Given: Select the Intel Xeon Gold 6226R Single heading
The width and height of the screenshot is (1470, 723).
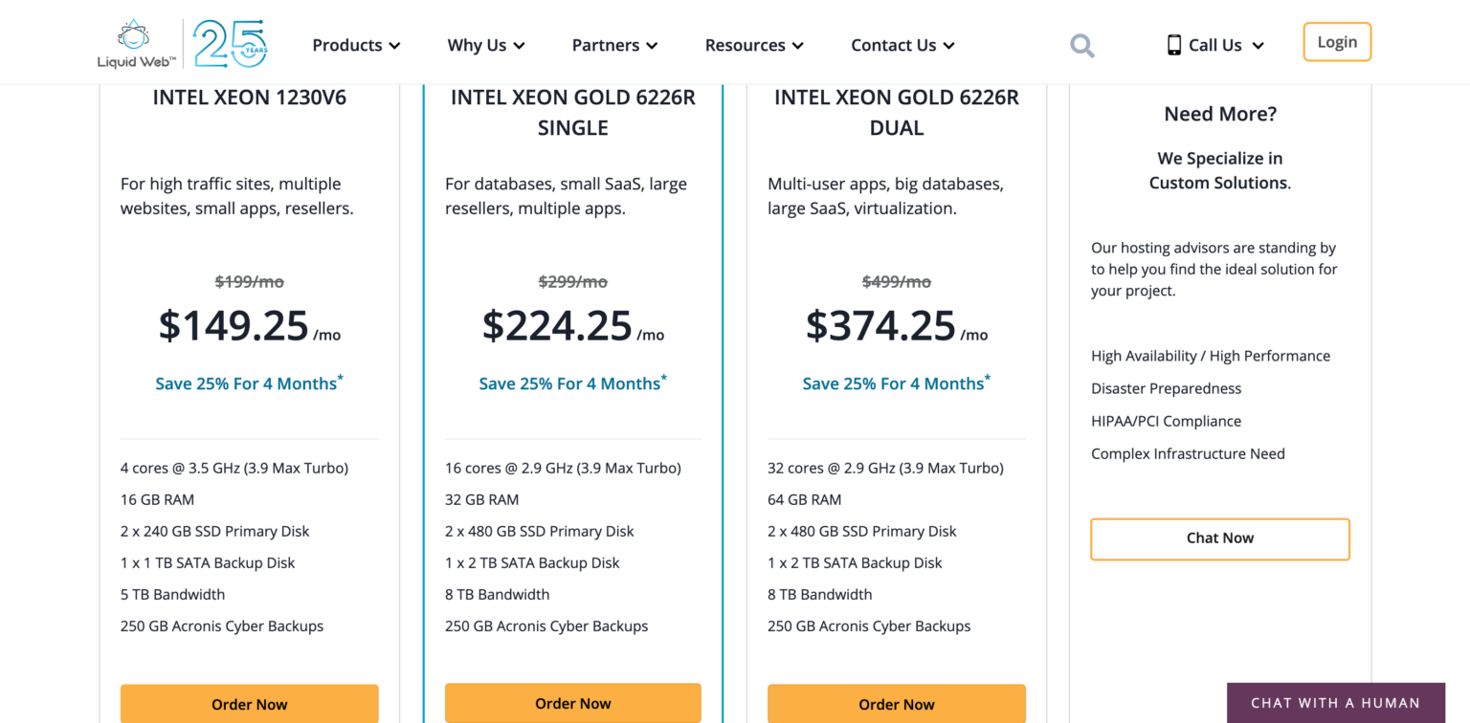Looking at the screenshot, I should tap(572, 112).
